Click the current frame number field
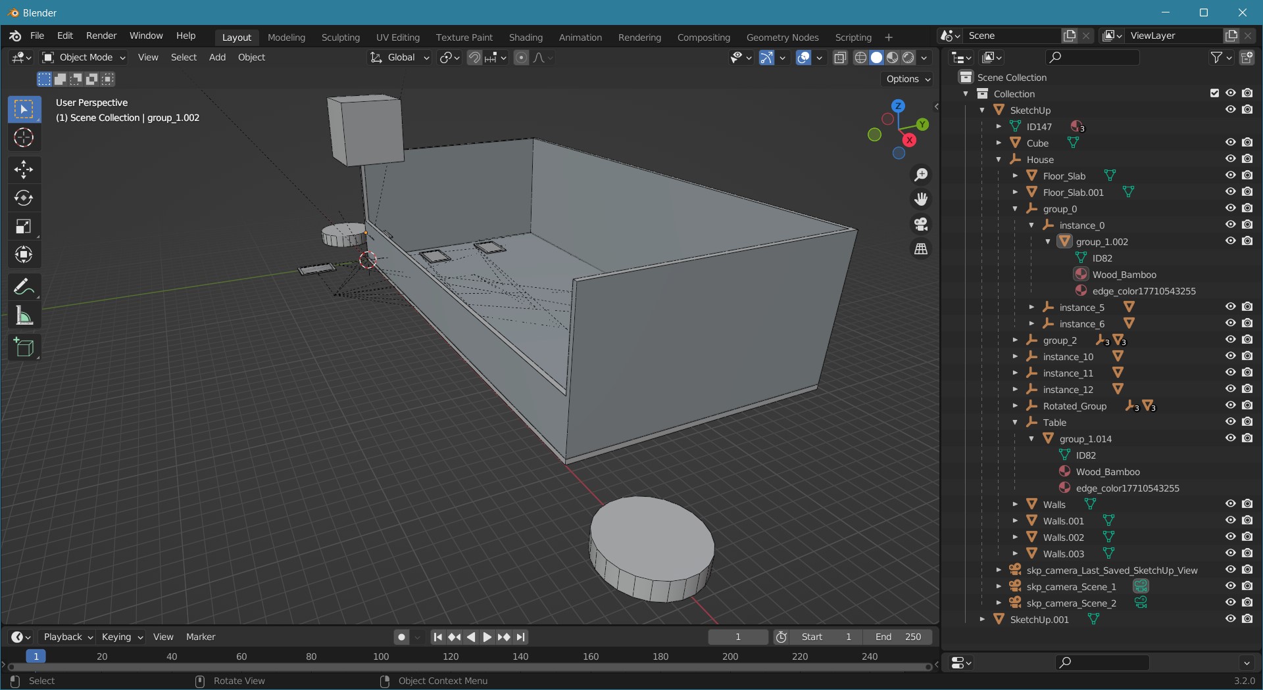 (x=738, y=637)
